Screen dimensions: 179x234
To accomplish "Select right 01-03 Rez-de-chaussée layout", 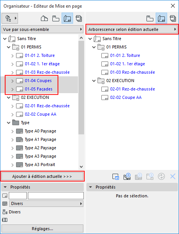I will [132, 72].
